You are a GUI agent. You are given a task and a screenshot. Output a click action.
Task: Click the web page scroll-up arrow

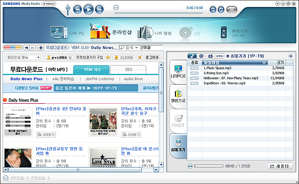pos(161,64)
